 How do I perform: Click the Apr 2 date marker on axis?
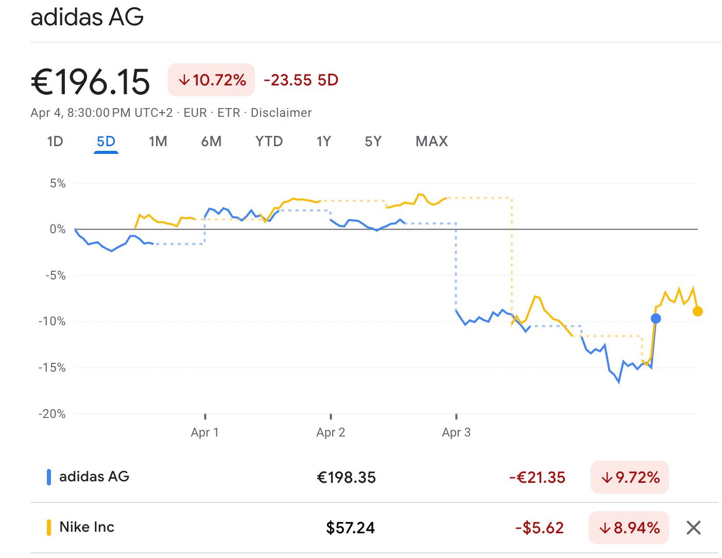(331, 432)
